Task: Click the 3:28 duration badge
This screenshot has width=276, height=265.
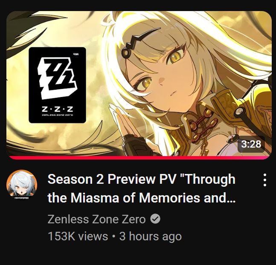Action: click(x=251, y=144)
